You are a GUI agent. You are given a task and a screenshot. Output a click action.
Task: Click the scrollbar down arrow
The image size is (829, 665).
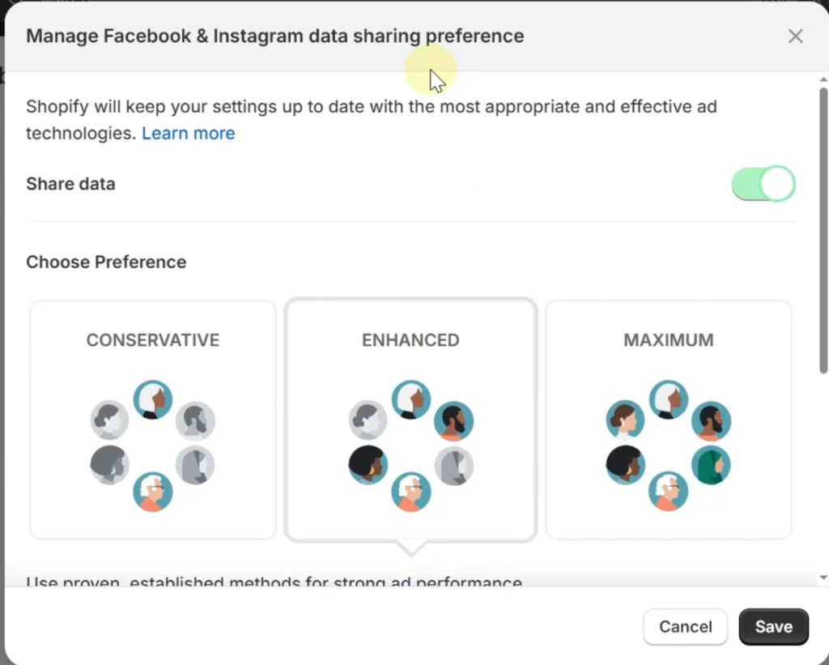[823, 578]
